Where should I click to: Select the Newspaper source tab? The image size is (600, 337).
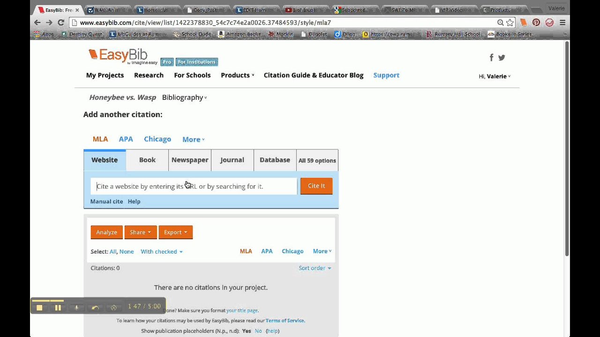coord(190,160)
